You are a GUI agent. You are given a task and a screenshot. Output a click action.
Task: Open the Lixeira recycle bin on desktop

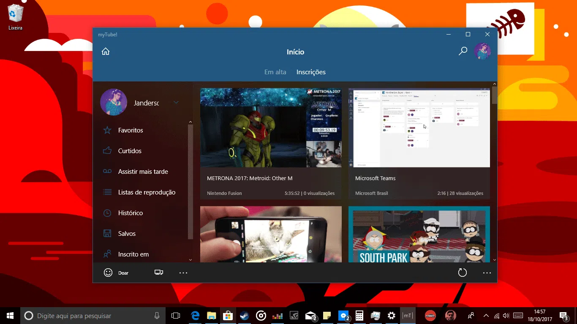pyautogui.click(x=15, y=17)
